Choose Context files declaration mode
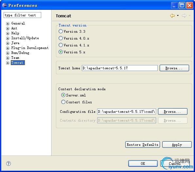The height and width of the screenshot is (172, 195). point(63,102)
